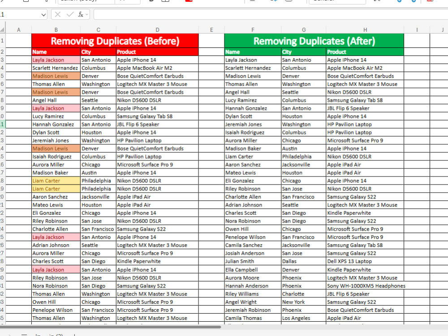
Task: Select 'Dylan Scott' in column F
Action: (253, 116)
